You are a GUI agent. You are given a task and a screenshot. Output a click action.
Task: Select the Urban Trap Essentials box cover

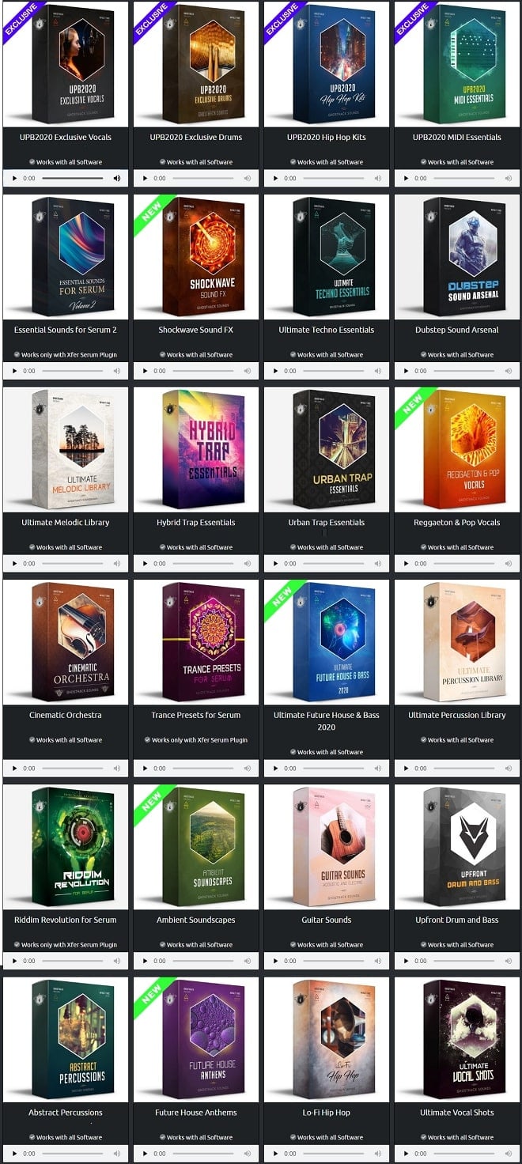tap(327, 449)
